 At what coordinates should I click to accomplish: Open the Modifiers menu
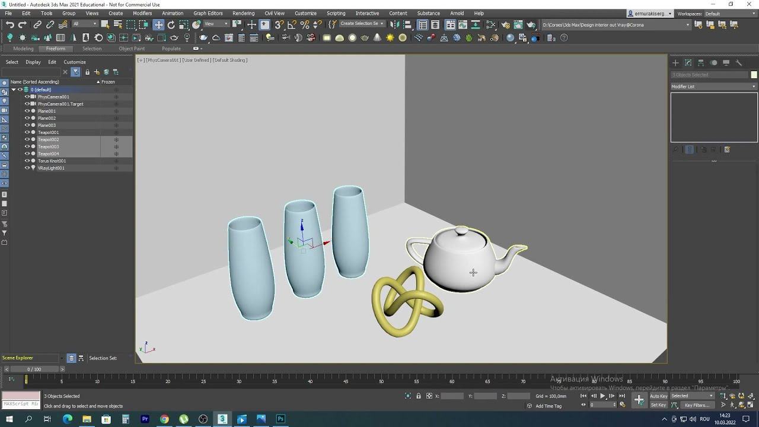tap(142, 13)
